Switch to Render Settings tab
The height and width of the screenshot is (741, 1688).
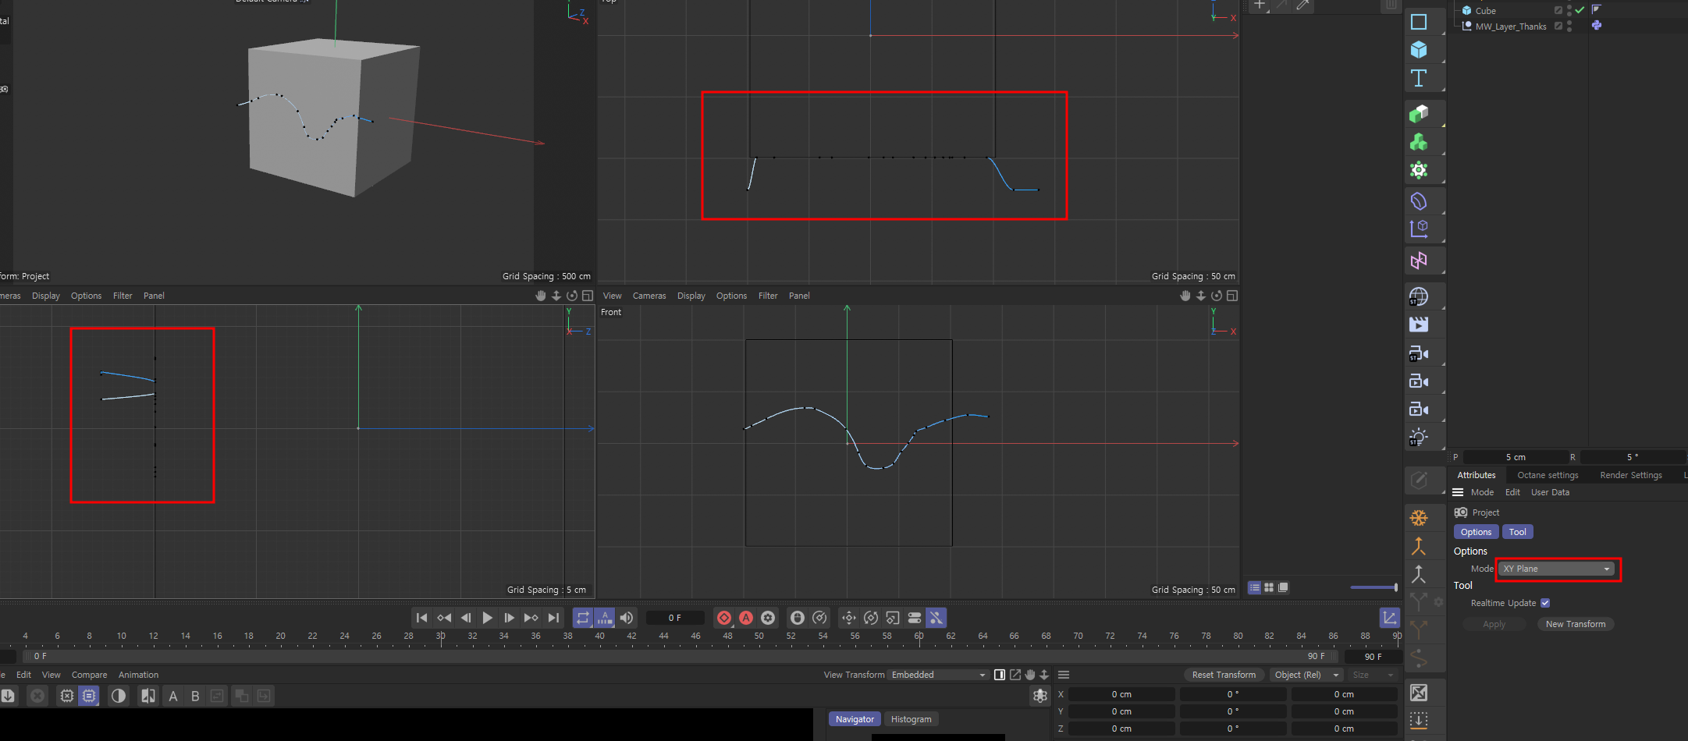[x=1631, y=475]
